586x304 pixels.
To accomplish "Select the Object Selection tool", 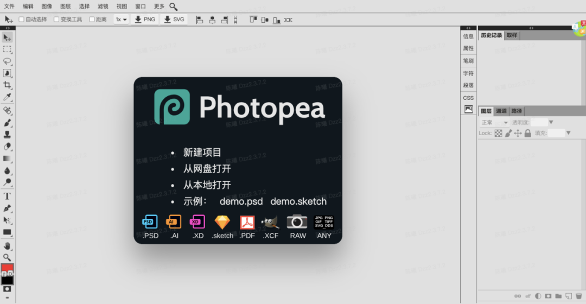I will tap(7, 73).
